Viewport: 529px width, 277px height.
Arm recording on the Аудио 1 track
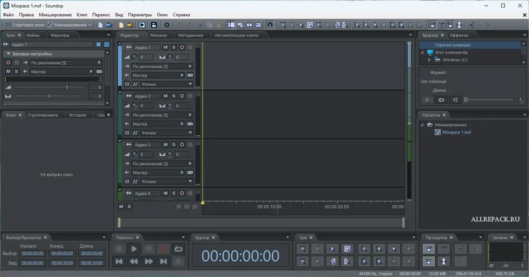[x=182, y=47]
